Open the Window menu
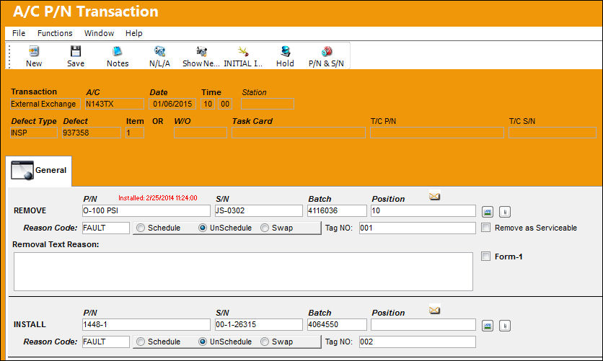 (99, 33)
